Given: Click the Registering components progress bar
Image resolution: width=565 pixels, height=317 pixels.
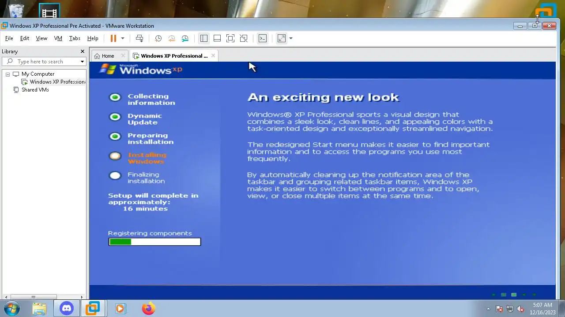Looking at the screenshot, I should (154, 242).
